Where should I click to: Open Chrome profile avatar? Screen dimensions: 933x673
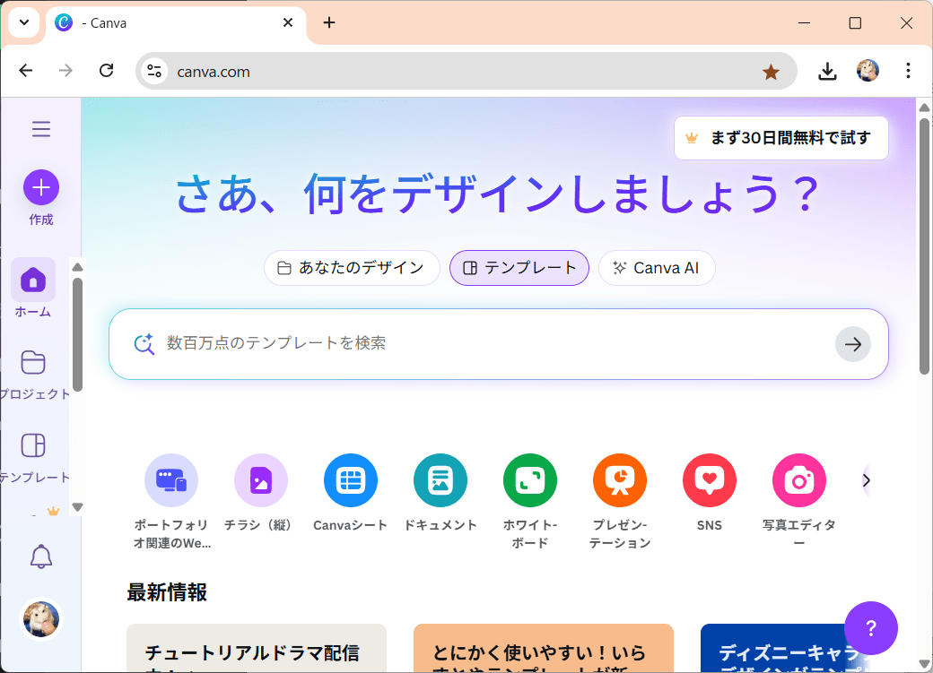pos(868,71)
